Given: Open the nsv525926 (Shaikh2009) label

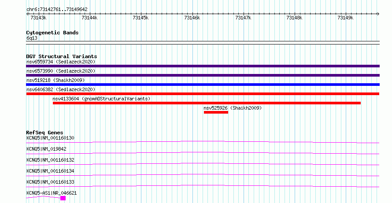Looking at the screenshot, I should click(x=233, y=108).
